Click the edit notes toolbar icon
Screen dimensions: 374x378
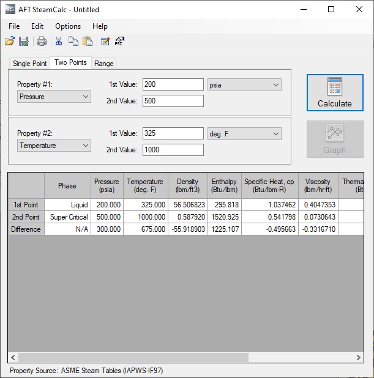105,41
